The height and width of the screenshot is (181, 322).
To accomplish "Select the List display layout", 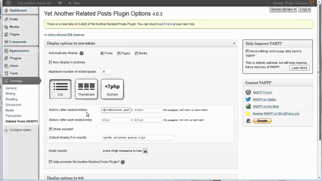I will click(60, 89).
